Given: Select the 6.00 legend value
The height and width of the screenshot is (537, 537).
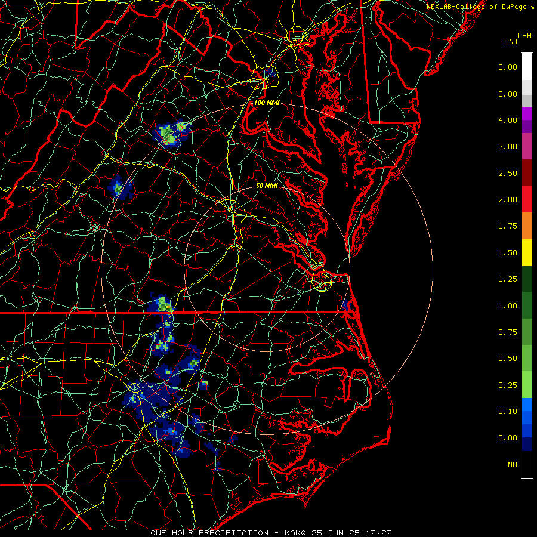Looking at the screenshot, I should 508,94.
